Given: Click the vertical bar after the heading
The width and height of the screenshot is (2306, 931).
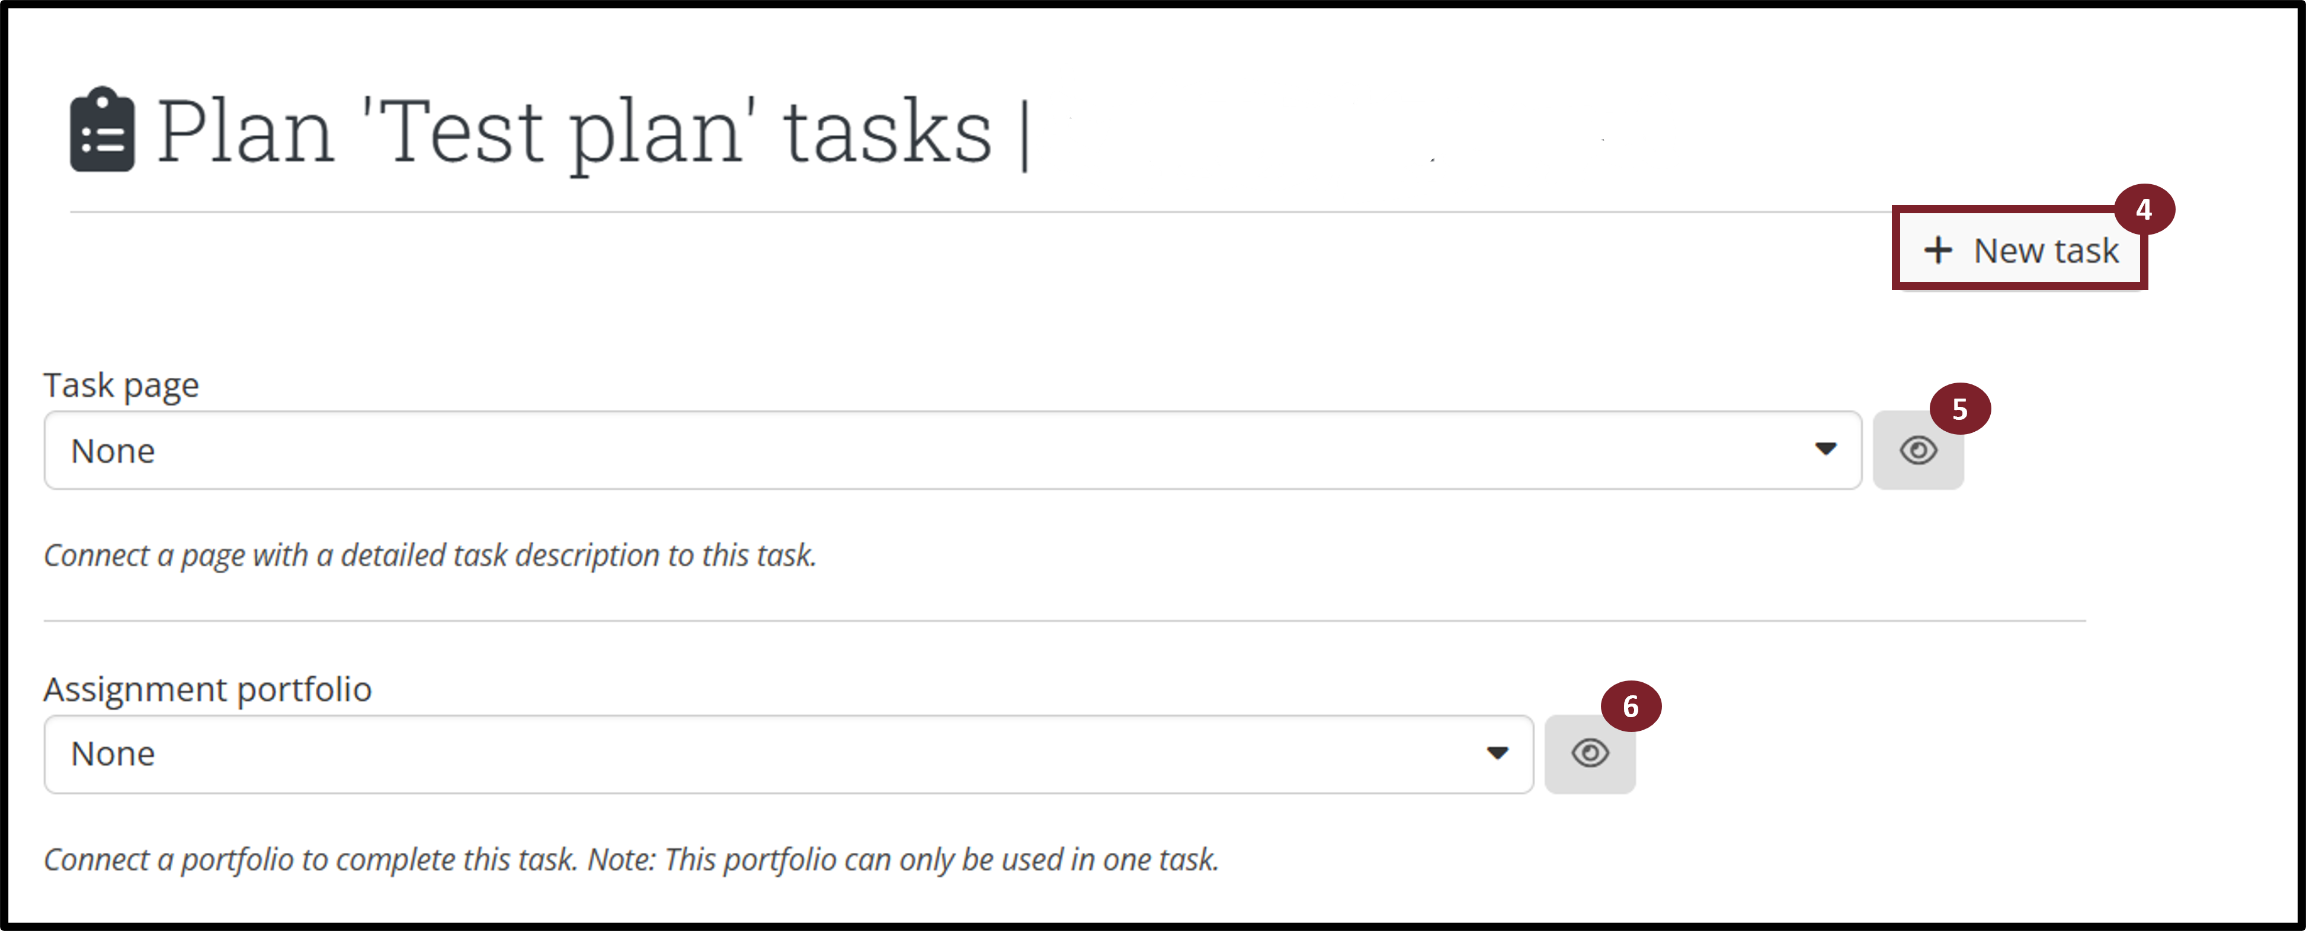Looking at the screenshot, I should click(1025, 134).
